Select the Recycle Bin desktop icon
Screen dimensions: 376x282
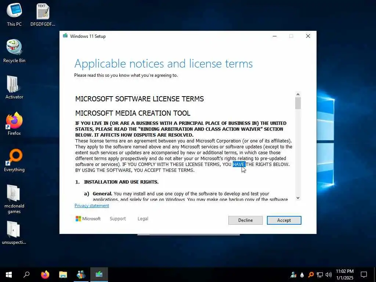14,51
